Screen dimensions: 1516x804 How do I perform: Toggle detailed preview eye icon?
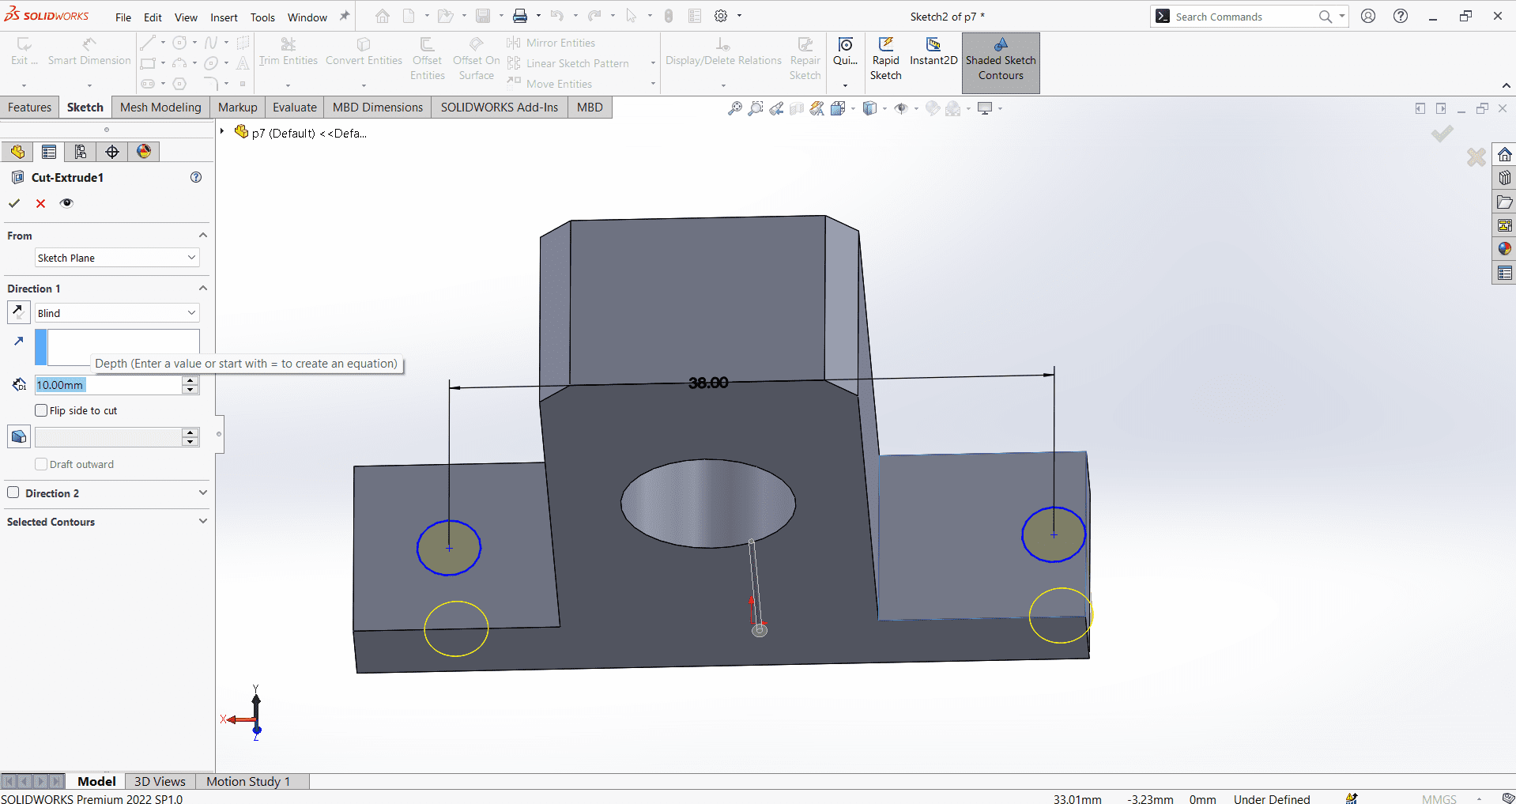[66, 203]
